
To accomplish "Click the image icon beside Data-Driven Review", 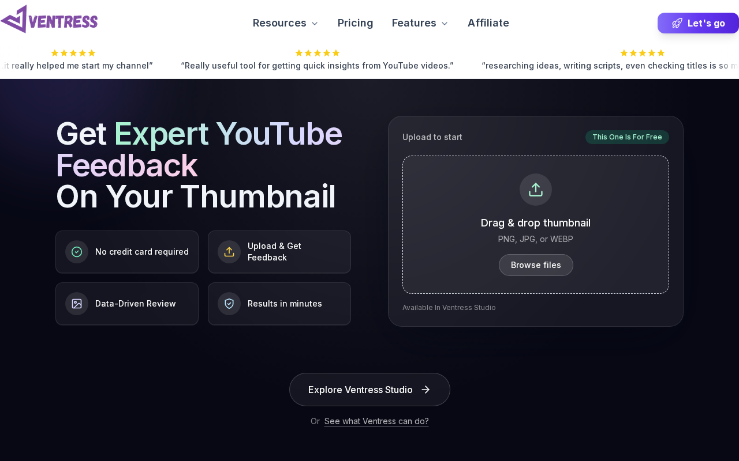I will tap(77, 304).
